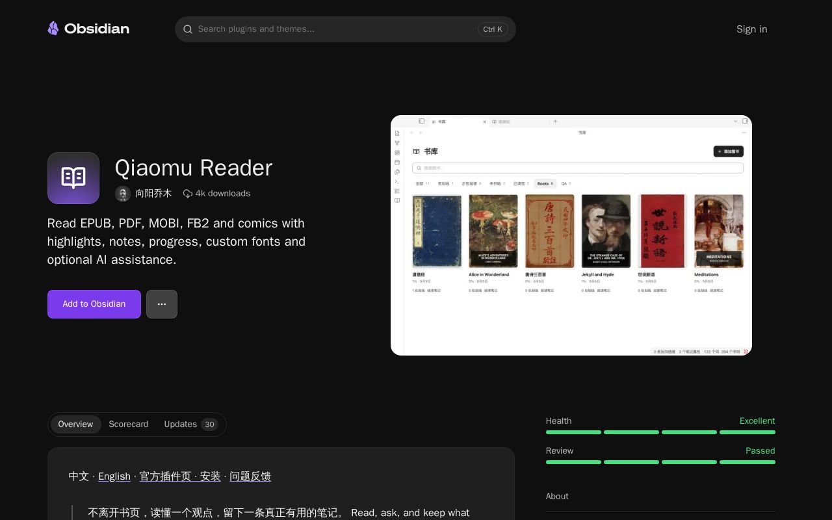The image size is (832, 520).
Task: Open the Updates tab
Action: (x=190, y=424)
